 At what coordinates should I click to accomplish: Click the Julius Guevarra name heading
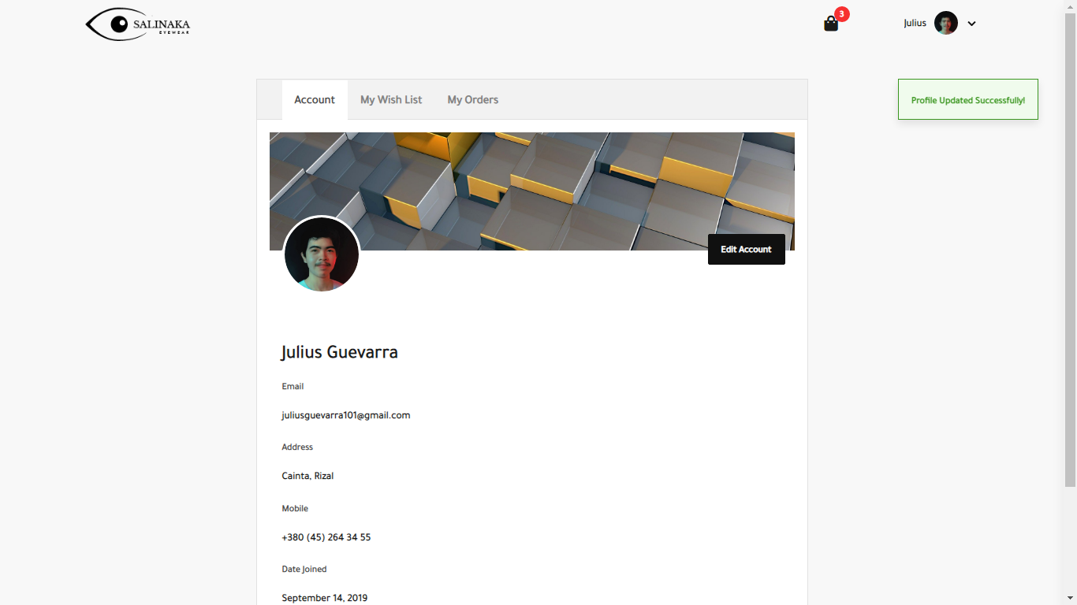tap(339, 352)
